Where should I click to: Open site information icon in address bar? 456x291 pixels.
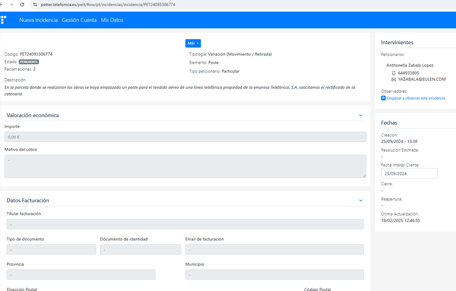(x=34, y=5)
